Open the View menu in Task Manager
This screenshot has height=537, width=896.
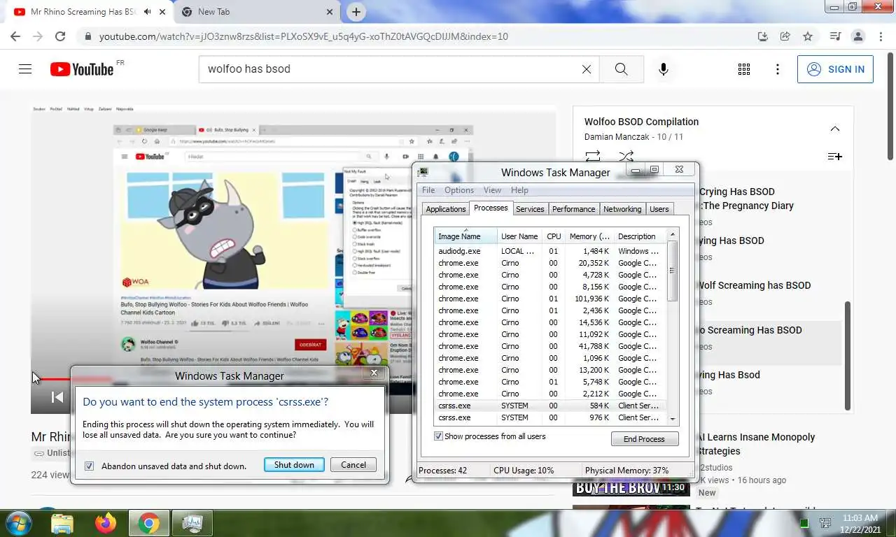tap(492, 190)
